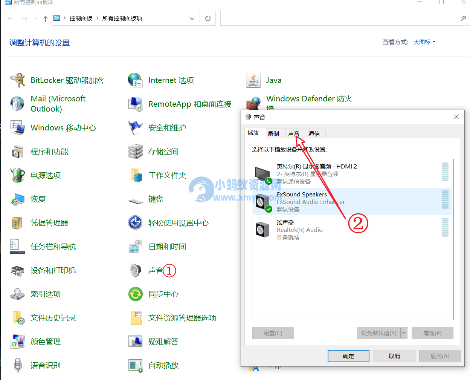Open 疑难解答 icon
Viewport: 470px width, 380px height.
click(136, 342)
